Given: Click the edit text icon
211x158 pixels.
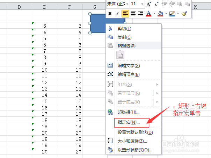Looking at the screenshot, I should [x=110, y=65].
